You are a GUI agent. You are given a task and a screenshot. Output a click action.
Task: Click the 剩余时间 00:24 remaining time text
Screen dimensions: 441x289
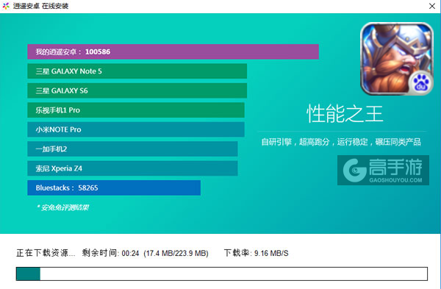(110, 253)
